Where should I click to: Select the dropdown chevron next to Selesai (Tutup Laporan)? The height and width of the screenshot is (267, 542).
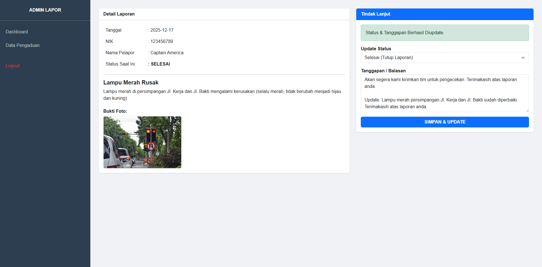(x=523, y=58)
